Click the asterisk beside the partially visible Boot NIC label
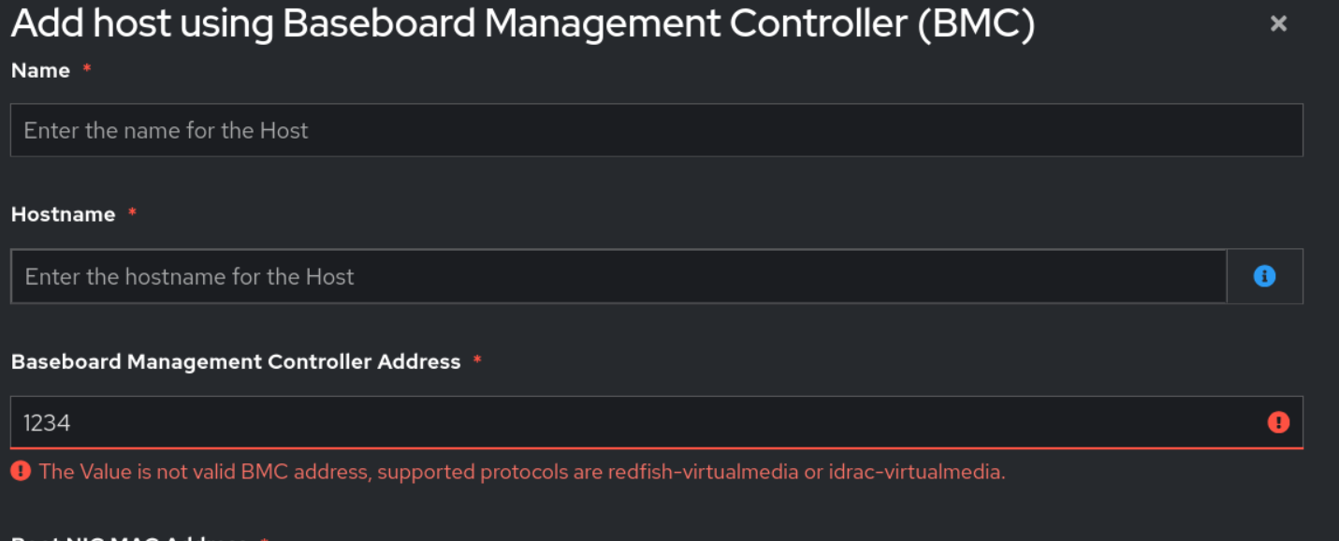This screenshot has height=541, width=1339. point(264,538)
